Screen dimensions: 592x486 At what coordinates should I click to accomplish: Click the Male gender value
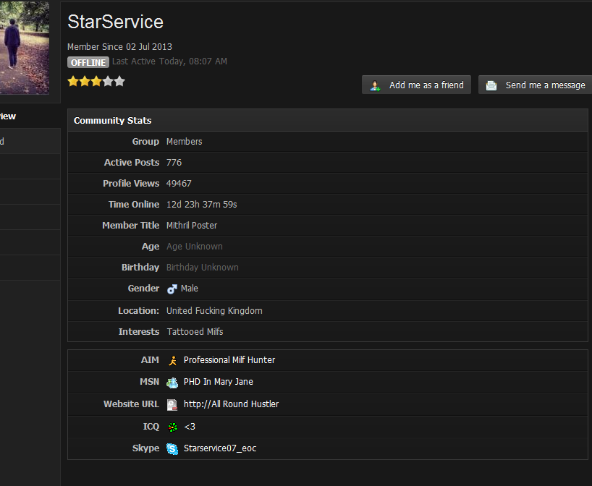click(x=189, y=289)
